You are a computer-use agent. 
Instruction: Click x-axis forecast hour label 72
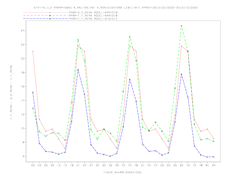[x=188, y=165]
